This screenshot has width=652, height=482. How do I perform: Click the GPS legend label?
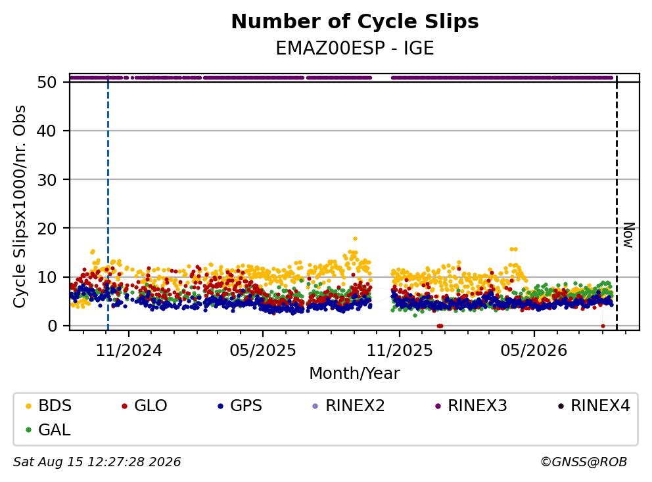[246, 406]
